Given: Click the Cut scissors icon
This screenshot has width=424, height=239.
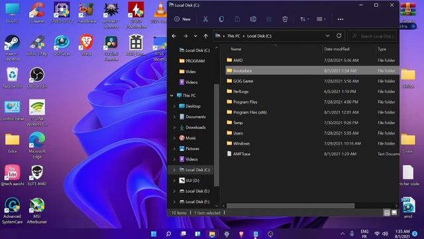Looking at the screenshot, I should (x=205, y=19).
